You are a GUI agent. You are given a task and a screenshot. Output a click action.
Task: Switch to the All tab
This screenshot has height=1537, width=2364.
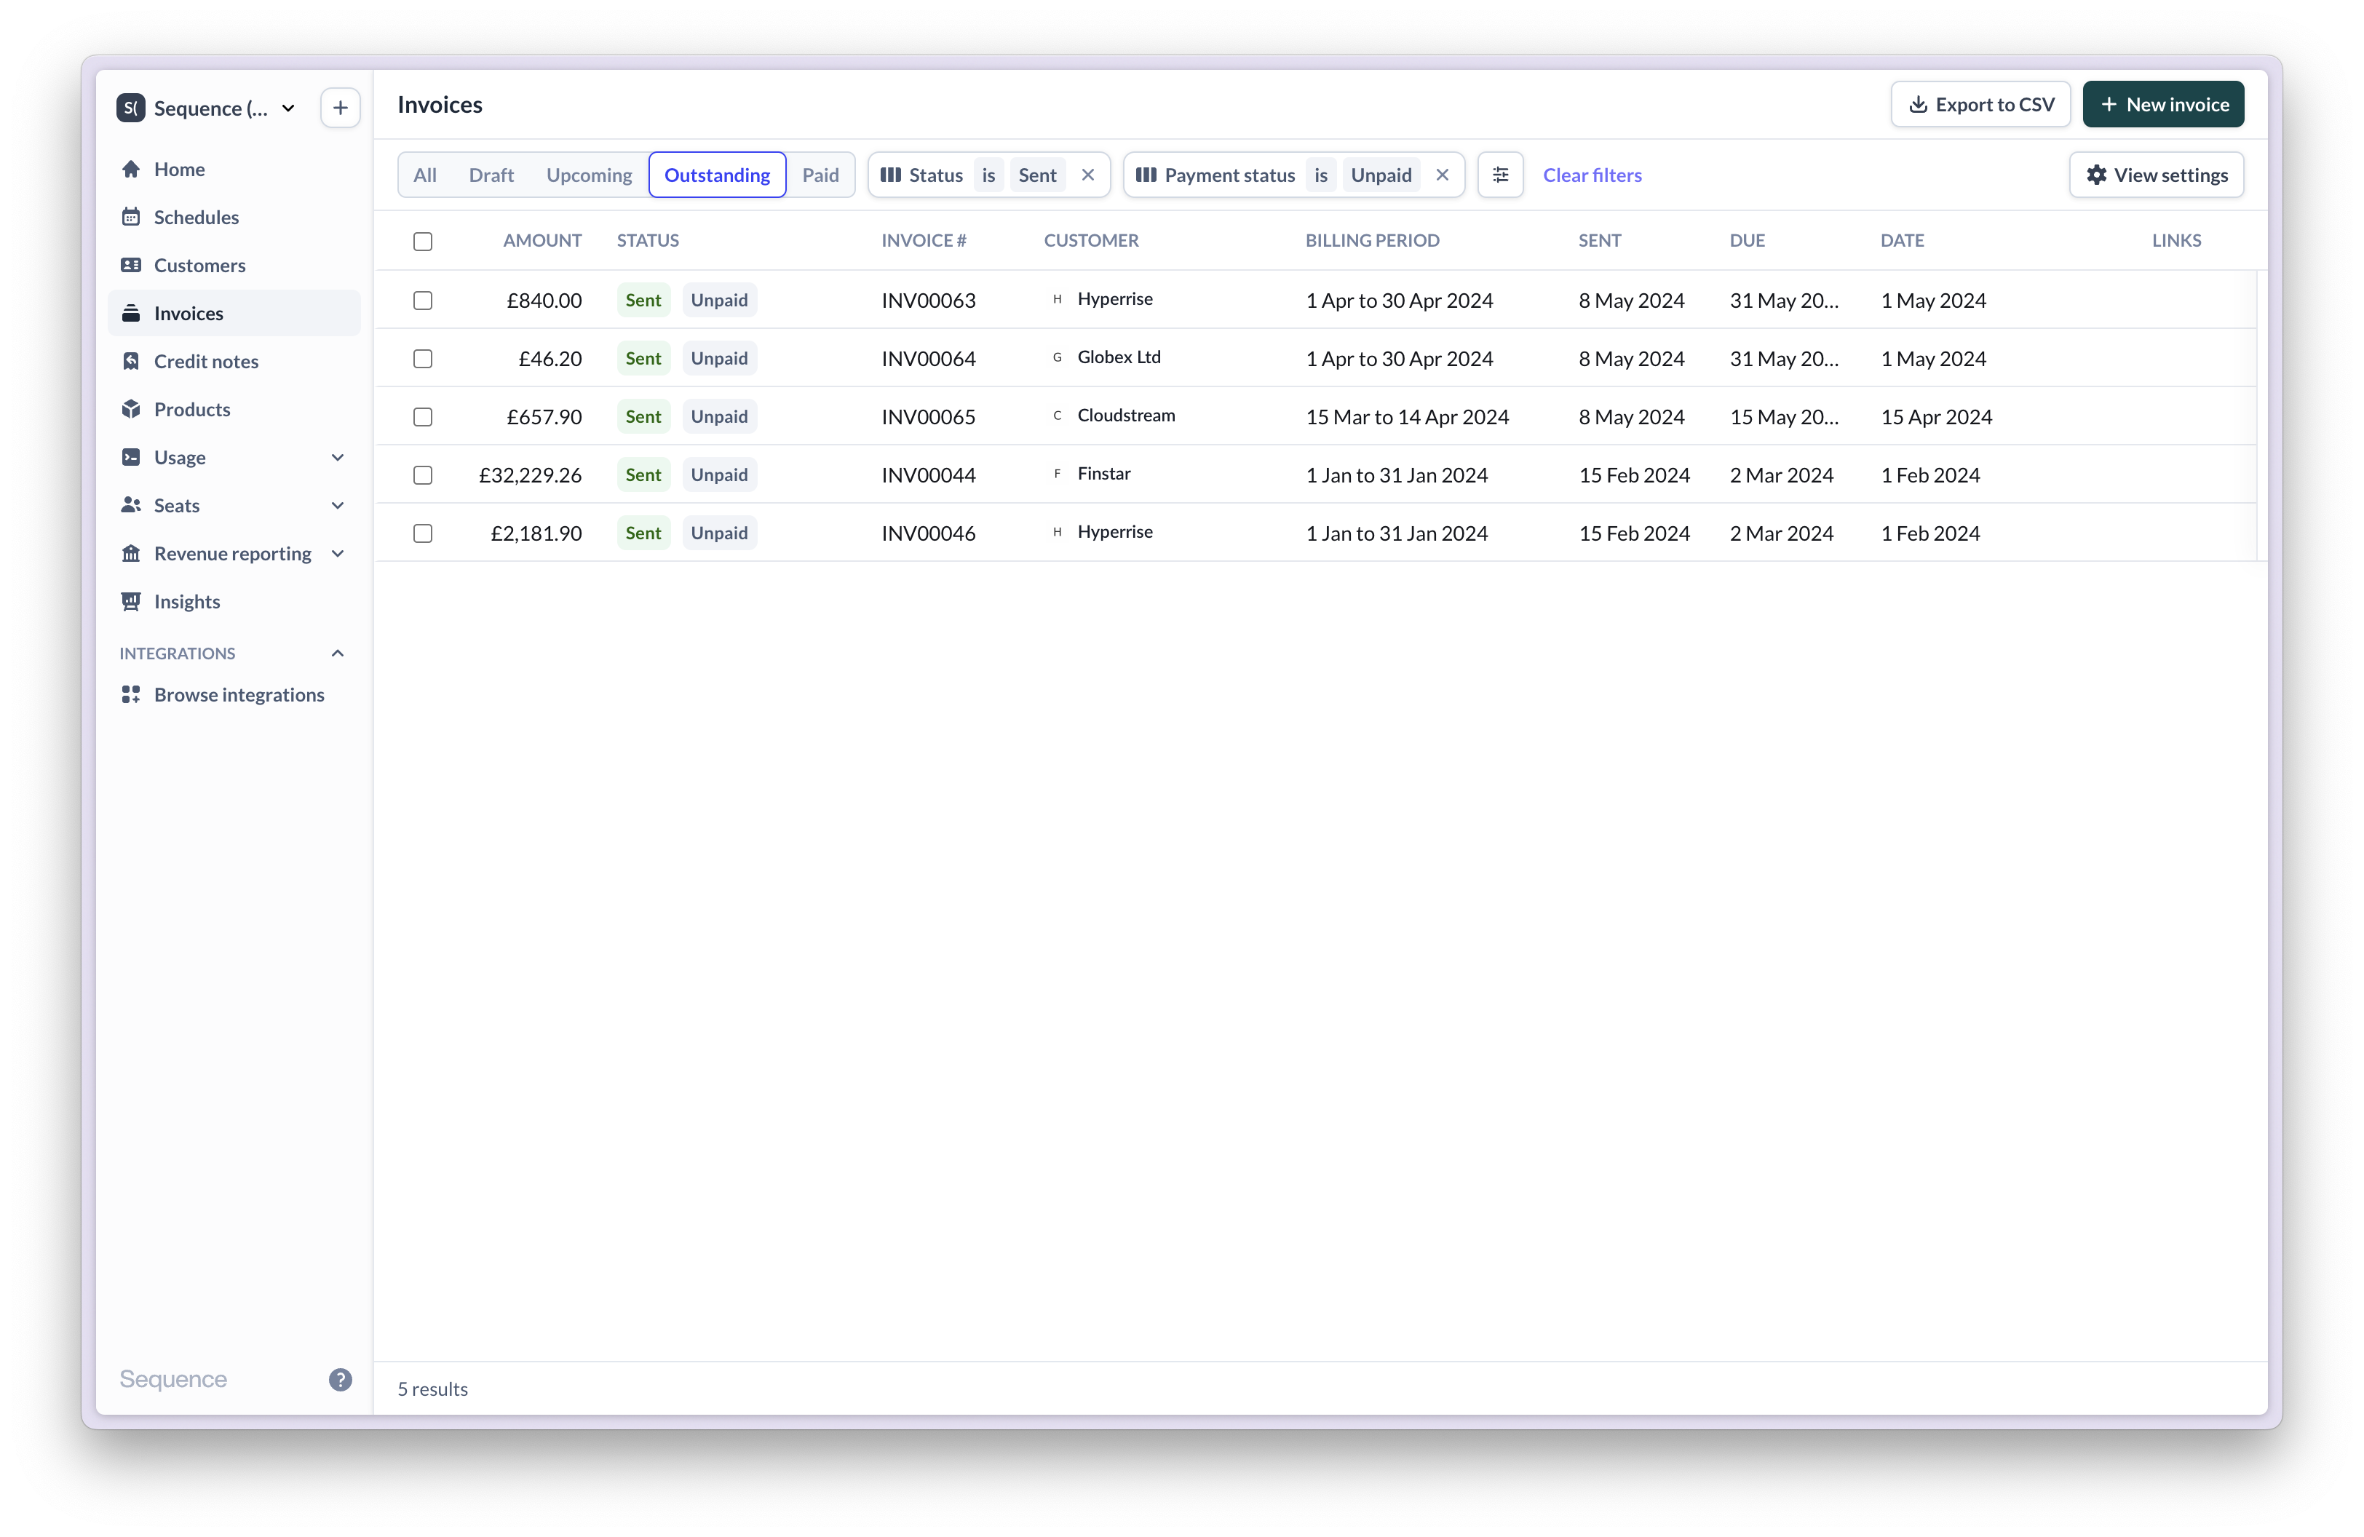[424, 175]
